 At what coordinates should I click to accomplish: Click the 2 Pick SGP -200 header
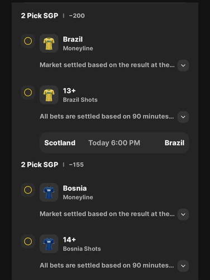coord(52,16)
